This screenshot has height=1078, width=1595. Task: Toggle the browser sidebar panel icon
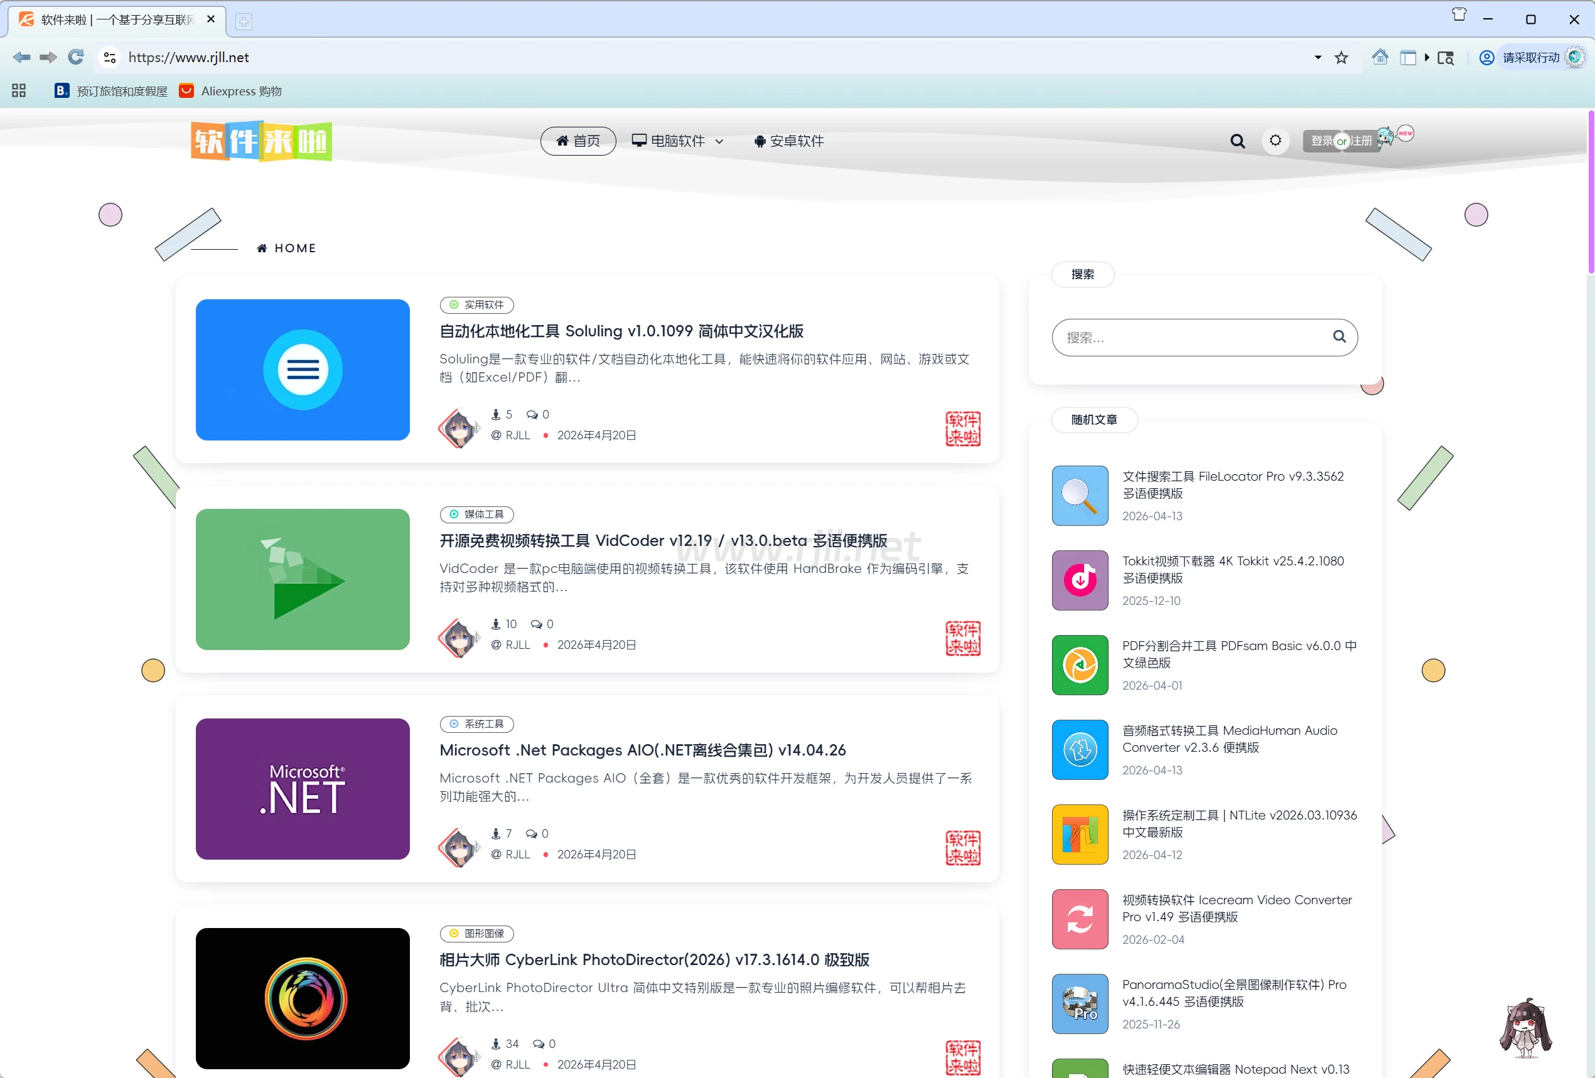pyautogui.click(x=1408, y=58)
